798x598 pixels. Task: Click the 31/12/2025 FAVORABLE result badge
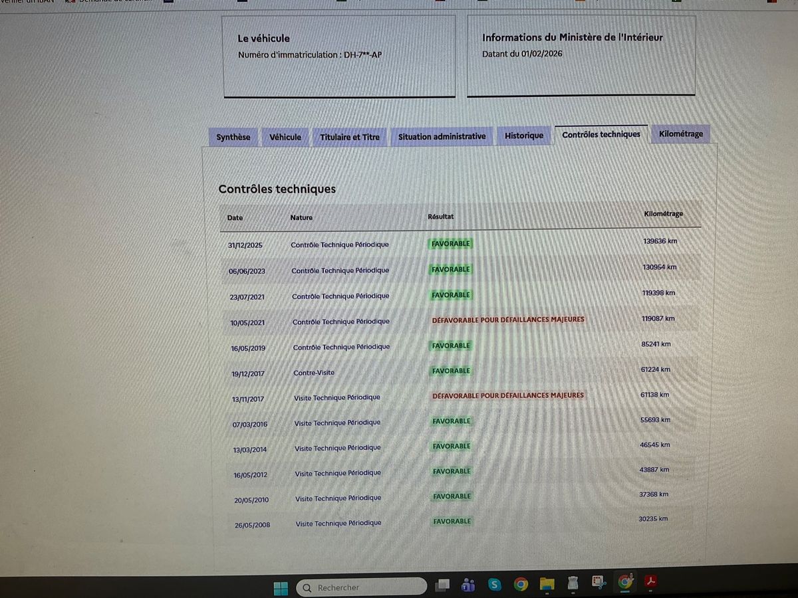tap(450, 244)
